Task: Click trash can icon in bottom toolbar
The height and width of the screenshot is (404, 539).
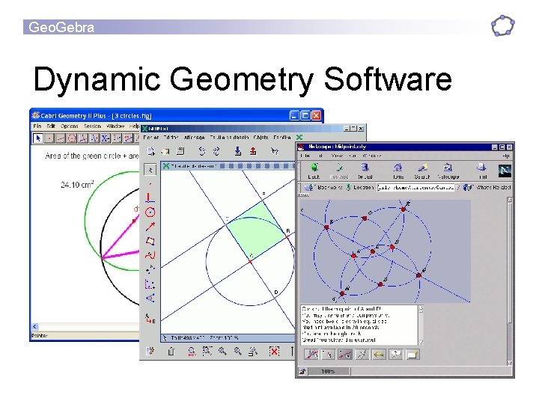Action: point(171,351)
